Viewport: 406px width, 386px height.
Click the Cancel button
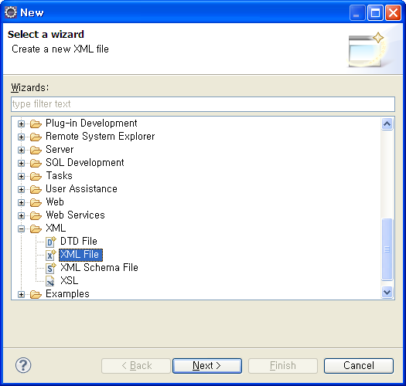359,366
